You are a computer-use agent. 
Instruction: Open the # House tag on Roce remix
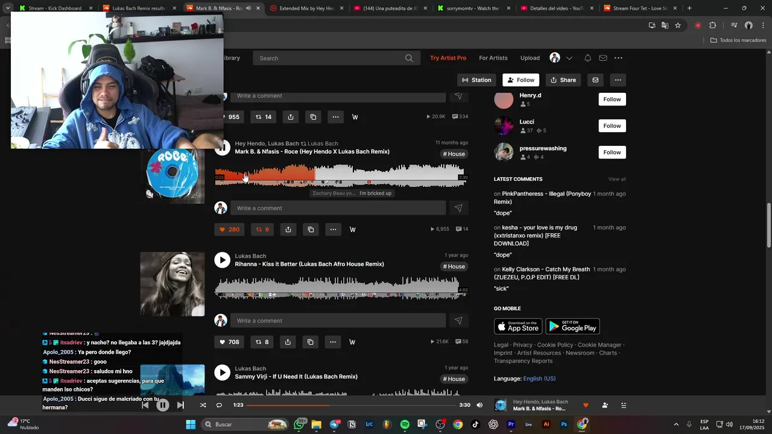[x=454, y=154]
